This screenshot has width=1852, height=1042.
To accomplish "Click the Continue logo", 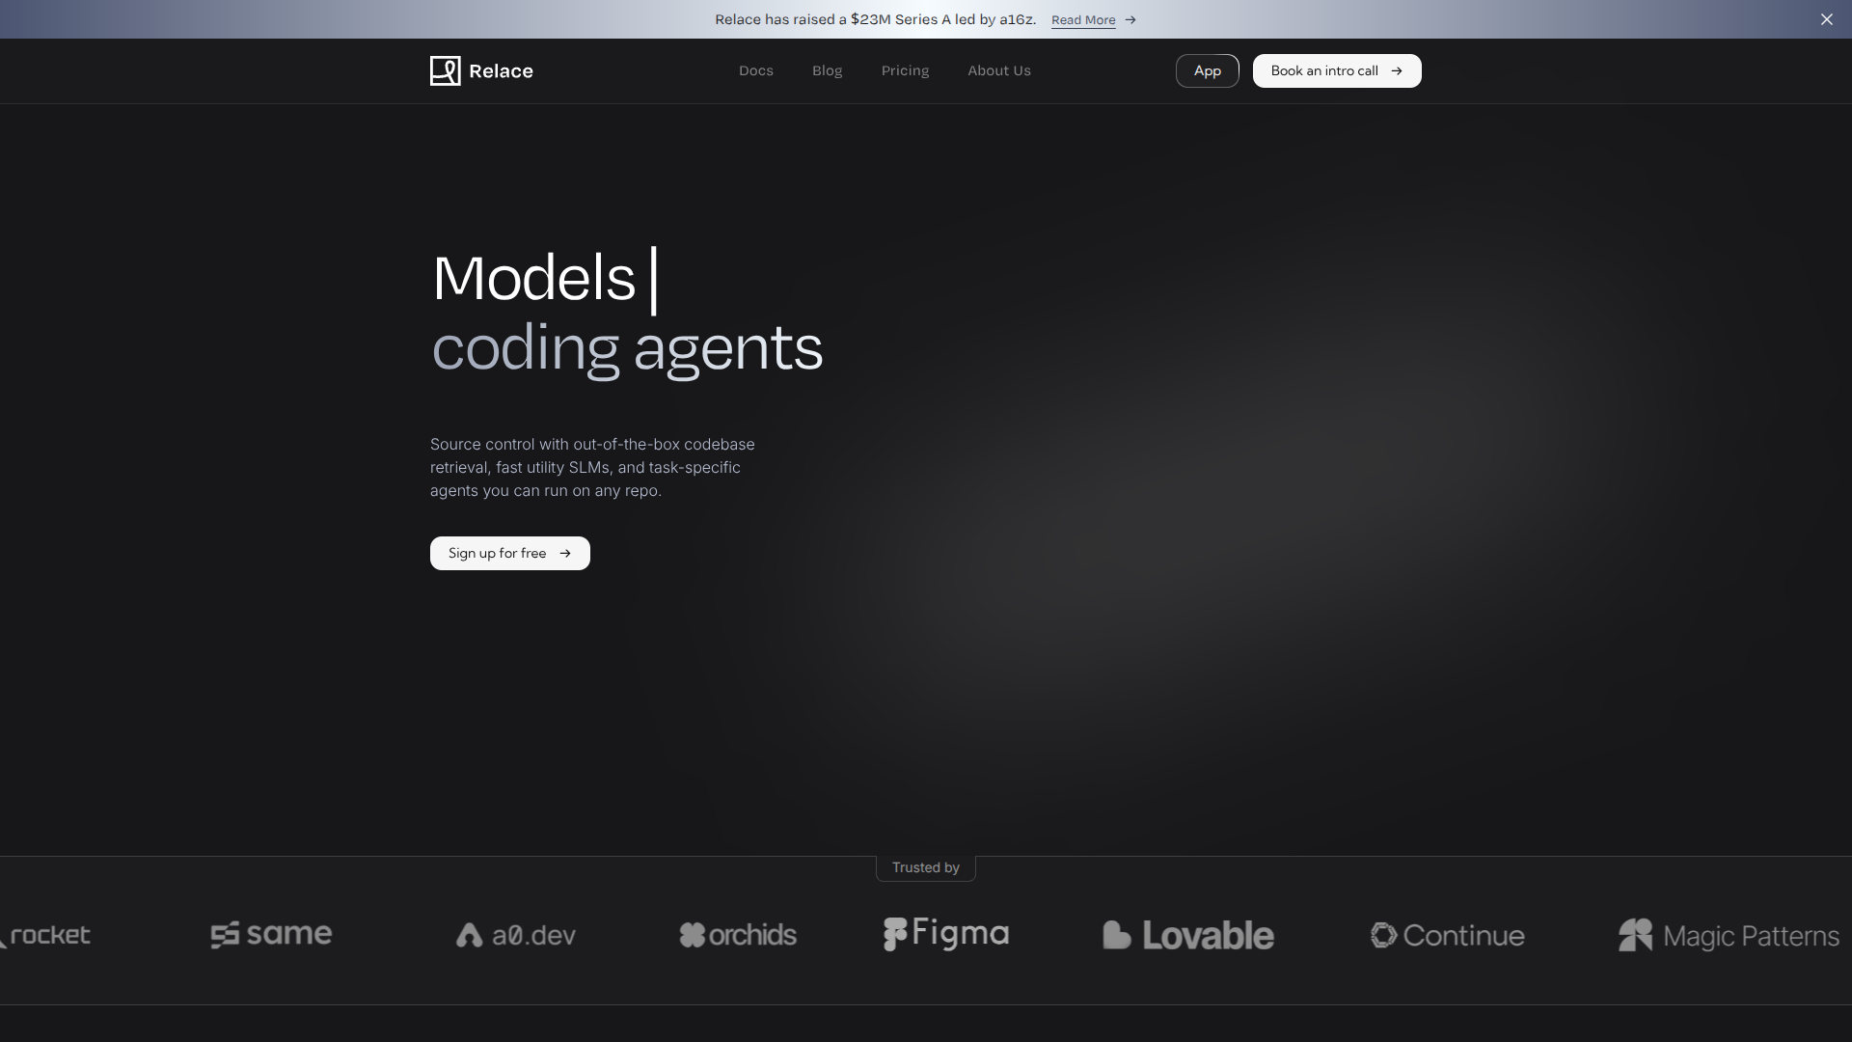I will 1447,934.
